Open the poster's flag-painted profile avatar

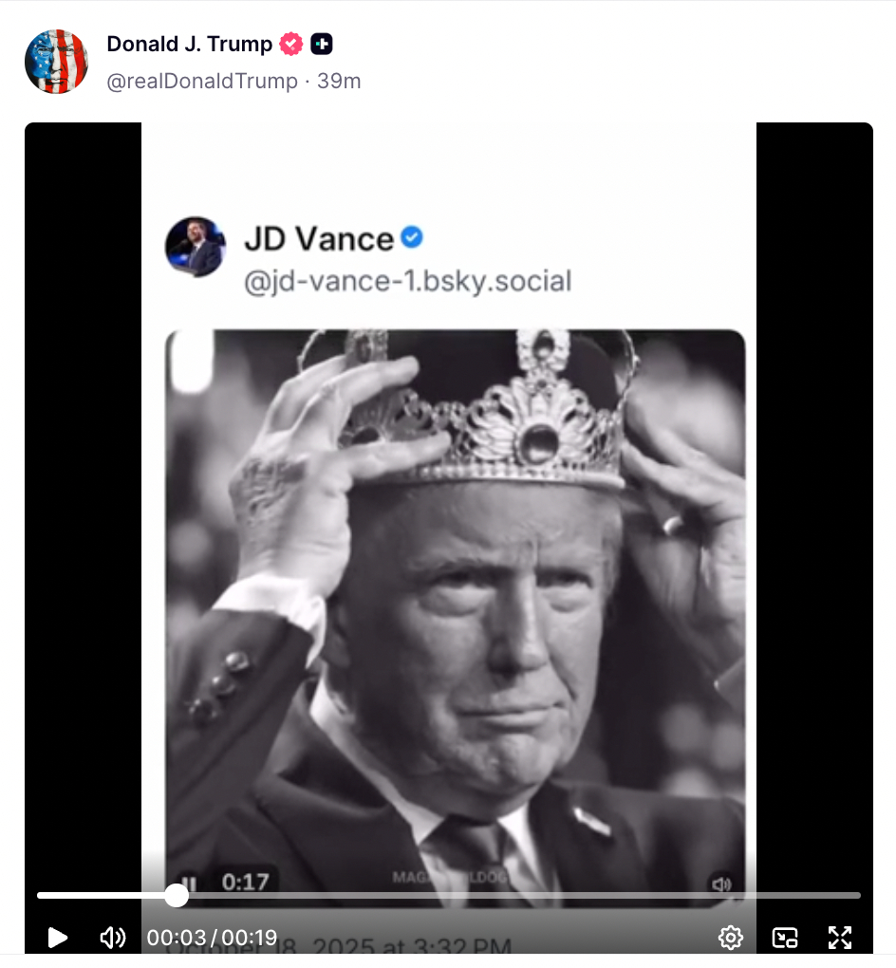[56, 62]
